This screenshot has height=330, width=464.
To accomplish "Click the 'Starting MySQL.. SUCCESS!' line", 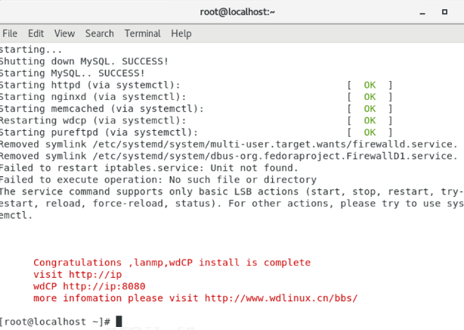I will (x=73, y=73).
